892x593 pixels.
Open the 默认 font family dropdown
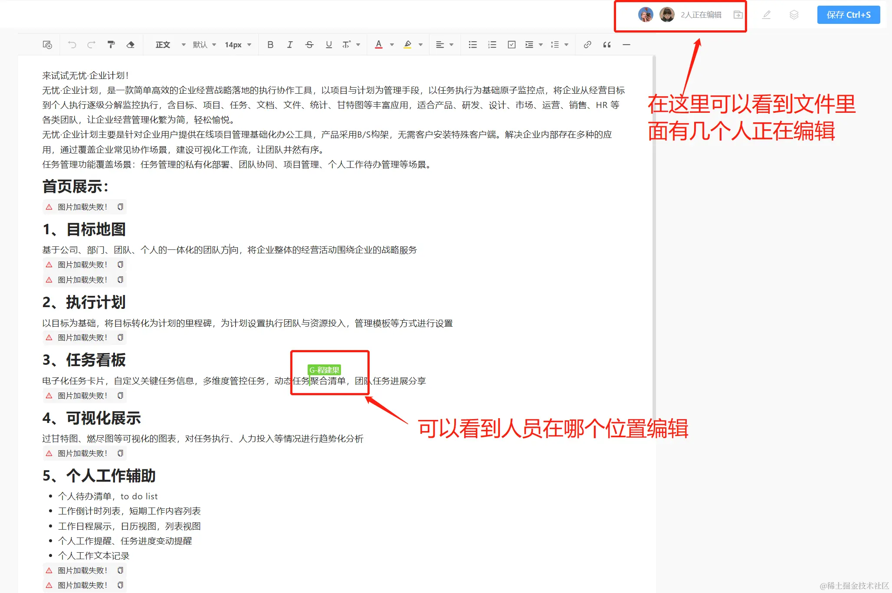204,45
